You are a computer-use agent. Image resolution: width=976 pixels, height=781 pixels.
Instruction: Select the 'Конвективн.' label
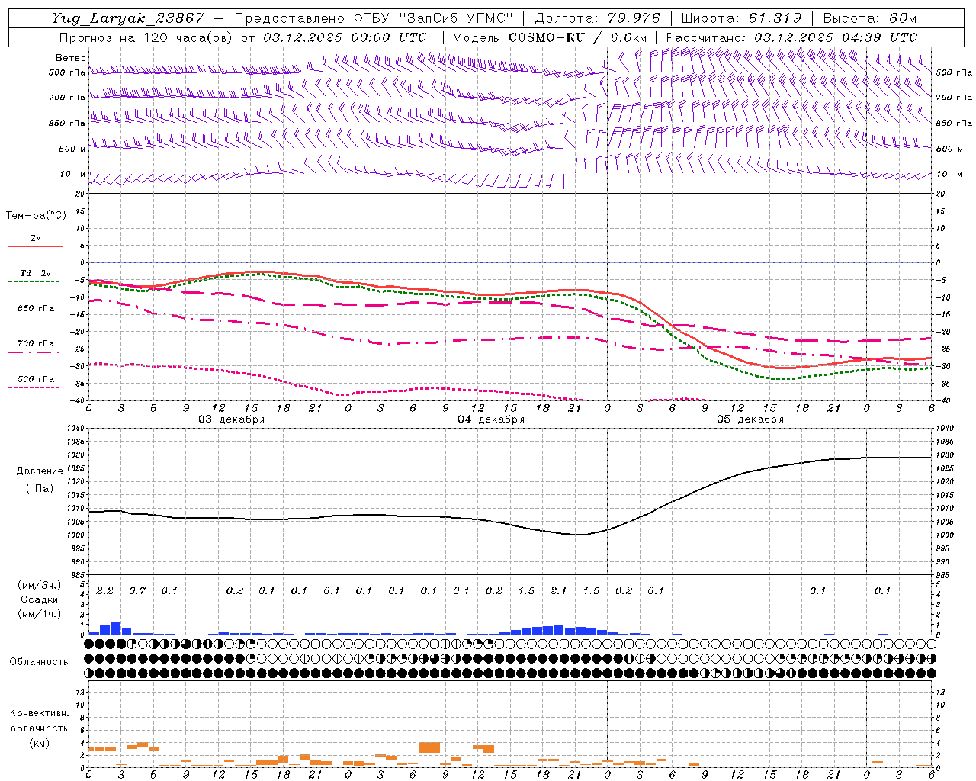39,713
